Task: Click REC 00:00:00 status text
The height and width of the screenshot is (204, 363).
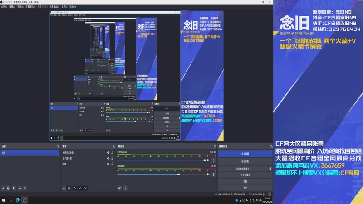Action: 239,194
